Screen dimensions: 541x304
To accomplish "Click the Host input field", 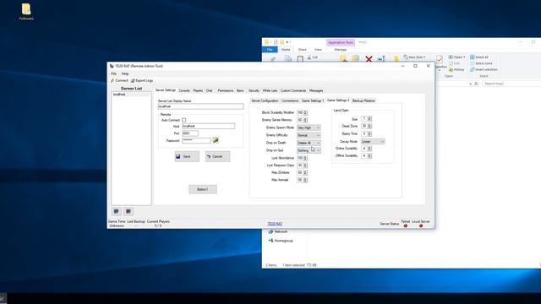I will click(208, 126).
